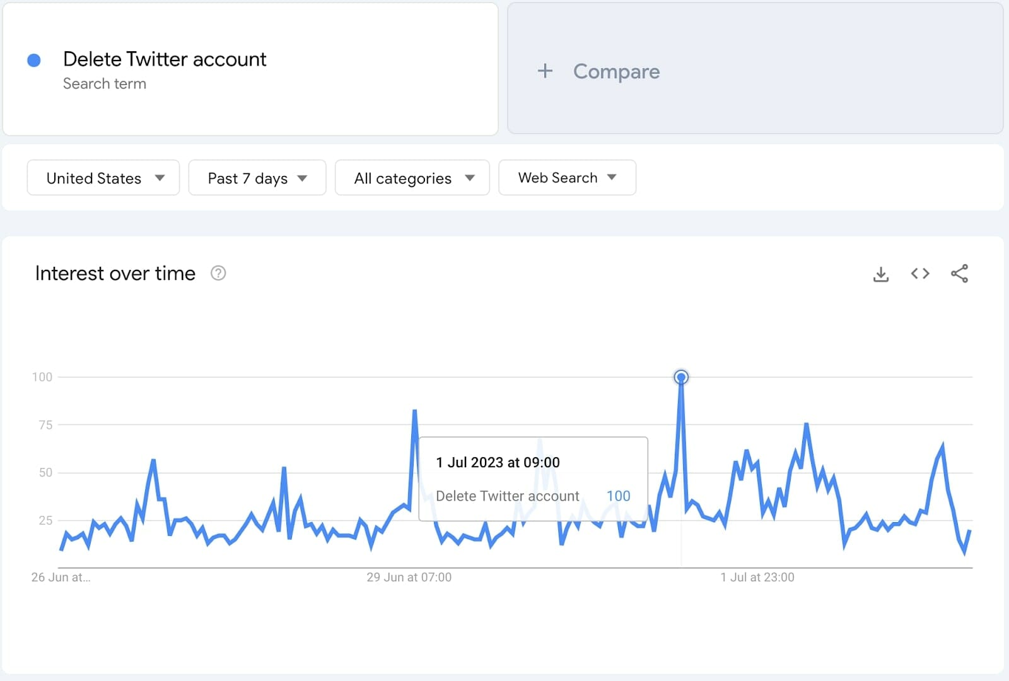
Task: Click the Compare button
Action: [616, 72]
